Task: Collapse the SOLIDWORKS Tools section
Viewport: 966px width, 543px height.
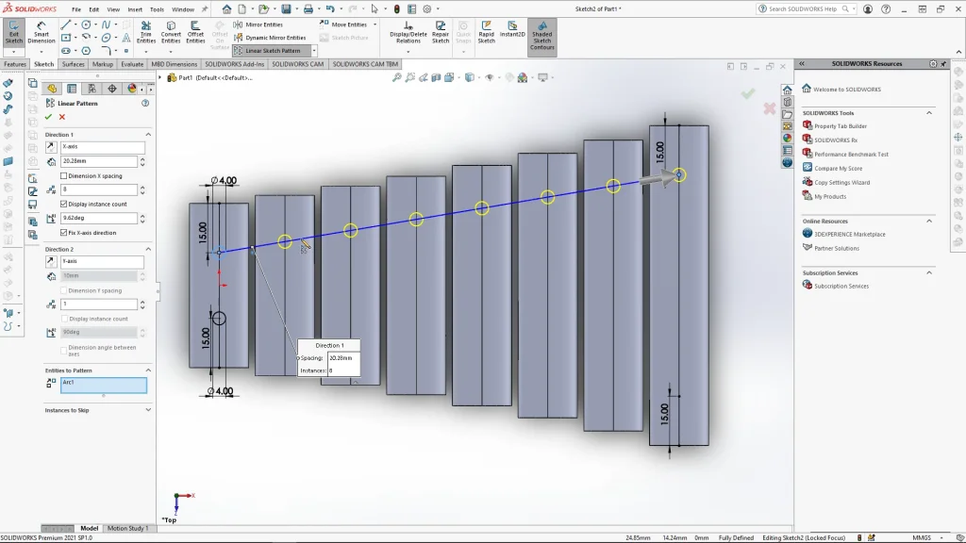Action: point(929,113)
